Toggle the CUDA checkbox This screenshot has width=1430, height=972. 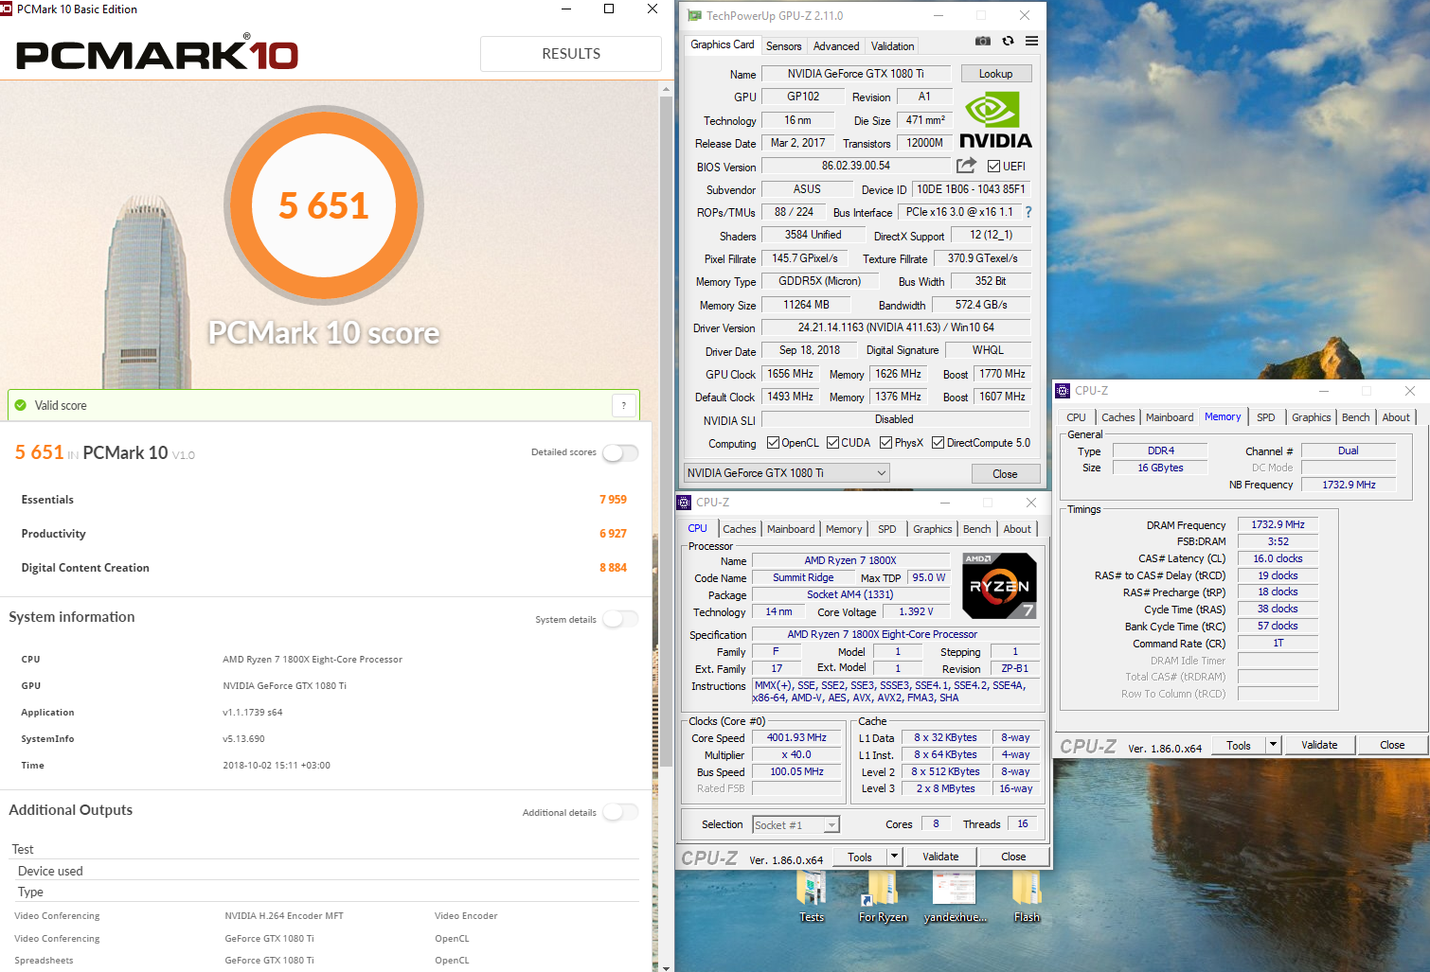[832, 442]
